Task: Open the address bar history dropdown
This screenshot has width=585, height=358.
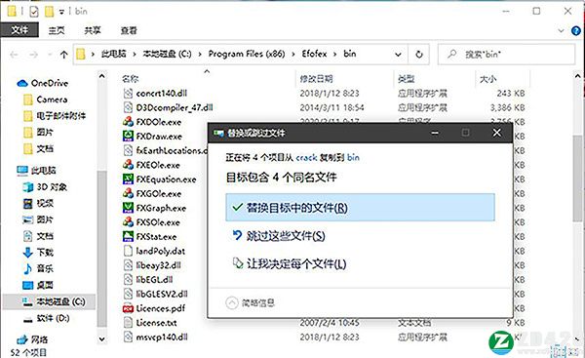Action: click(398, 55)
